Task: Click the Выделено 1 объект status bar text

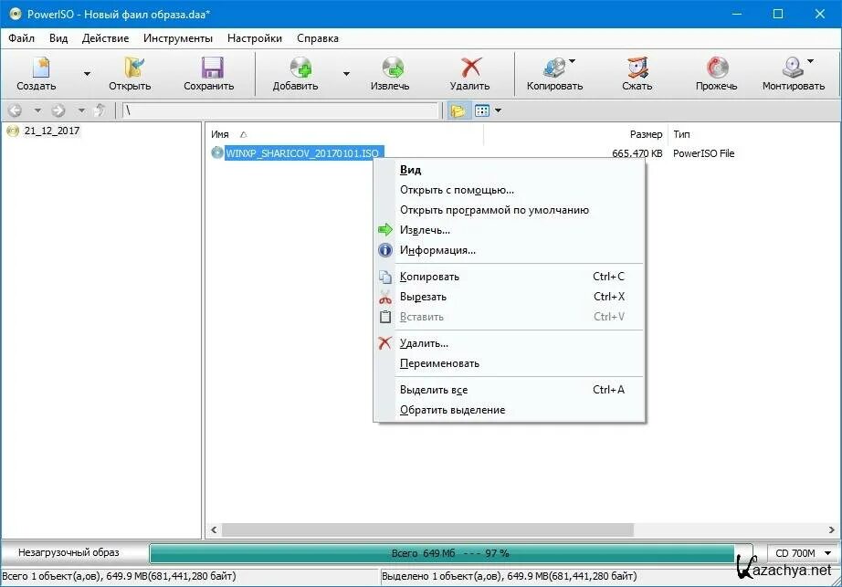Action: point(509,576)
